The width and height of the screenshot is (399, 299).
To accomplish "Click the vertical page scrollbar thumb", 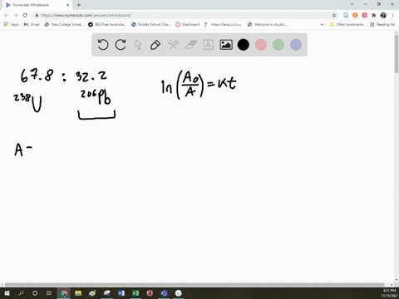I will click(397, 54).
